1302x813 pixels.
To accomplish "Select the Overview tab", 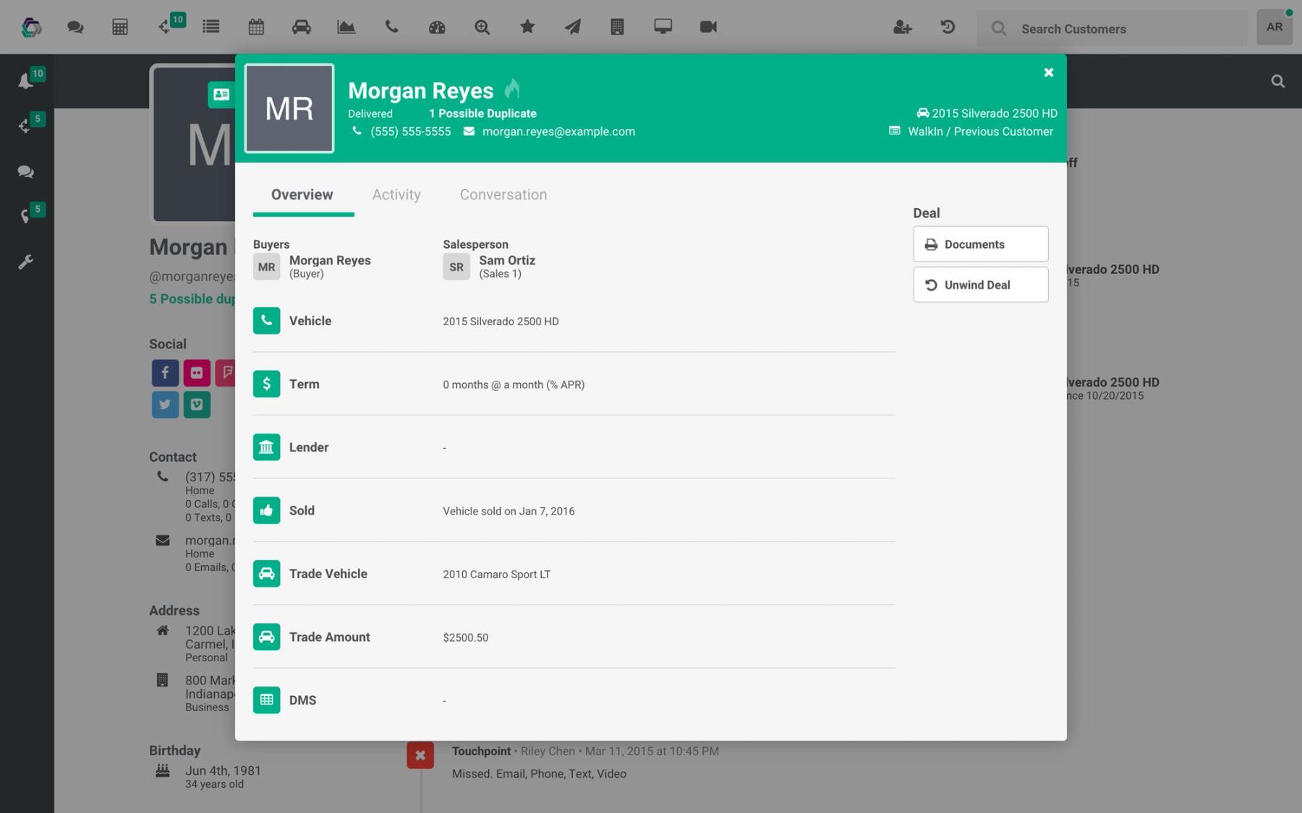I will [x=302, y=194].
